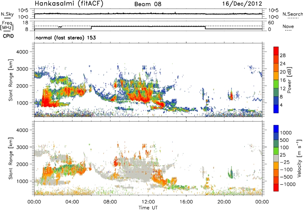Click the '60' Nave axis value
The height and width of the screenshot is (210, 303).
tap(271, 23)
